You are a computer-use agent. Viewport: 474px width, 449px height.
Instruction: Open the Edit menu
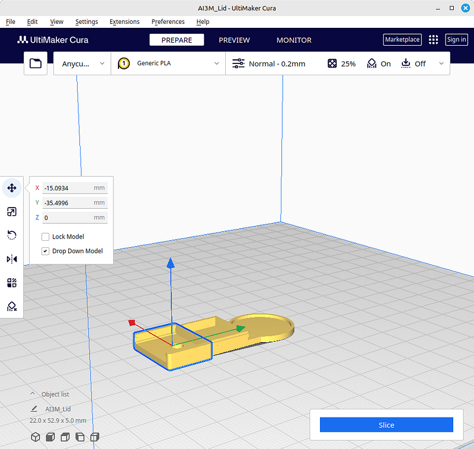click(x=32, y=22)
